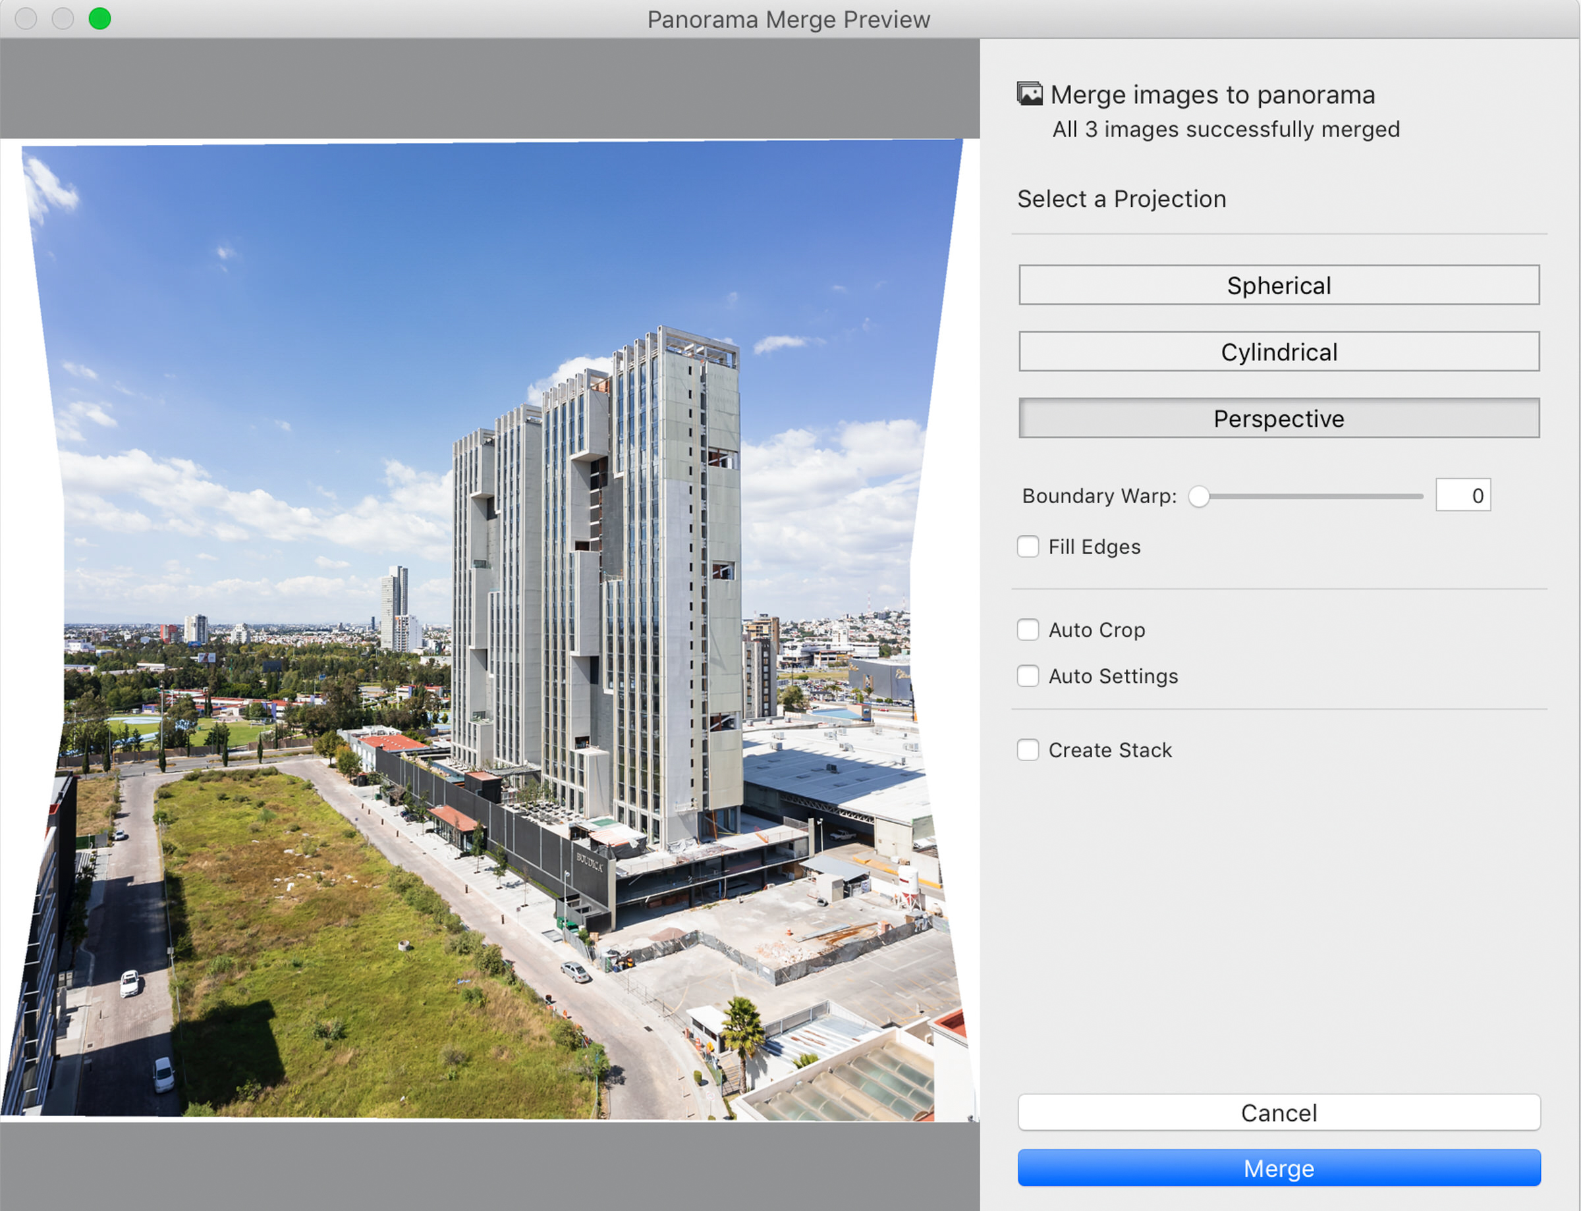Select the Cylindrical projection
The image size is (1581, 1211).
[1280, 352]
